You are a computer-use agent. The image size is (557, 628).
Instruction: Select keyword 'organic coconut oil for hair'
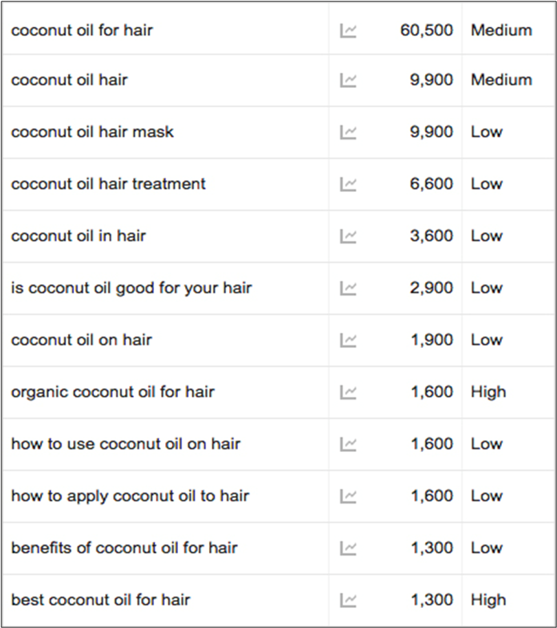pyautogui.click(x=113, y=392)
